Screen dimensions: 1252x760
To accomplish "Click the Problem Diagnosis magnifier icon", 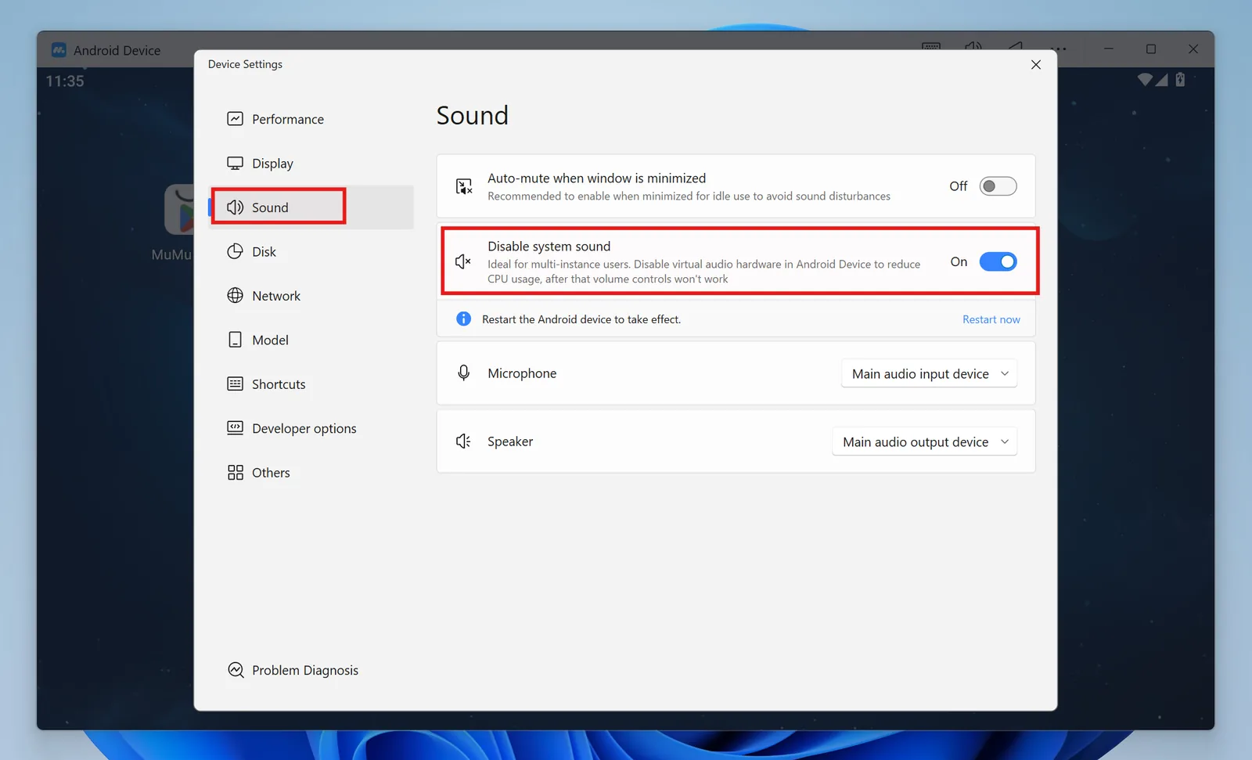I will tap(236, 670).
